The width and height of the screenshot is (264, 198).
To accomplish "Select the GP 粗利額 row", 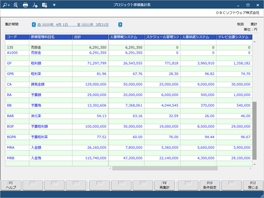I will point(129,63).
